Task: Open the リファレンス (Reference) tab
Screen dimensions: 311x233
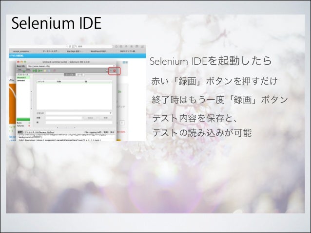Action: click(x=29, y=132)
